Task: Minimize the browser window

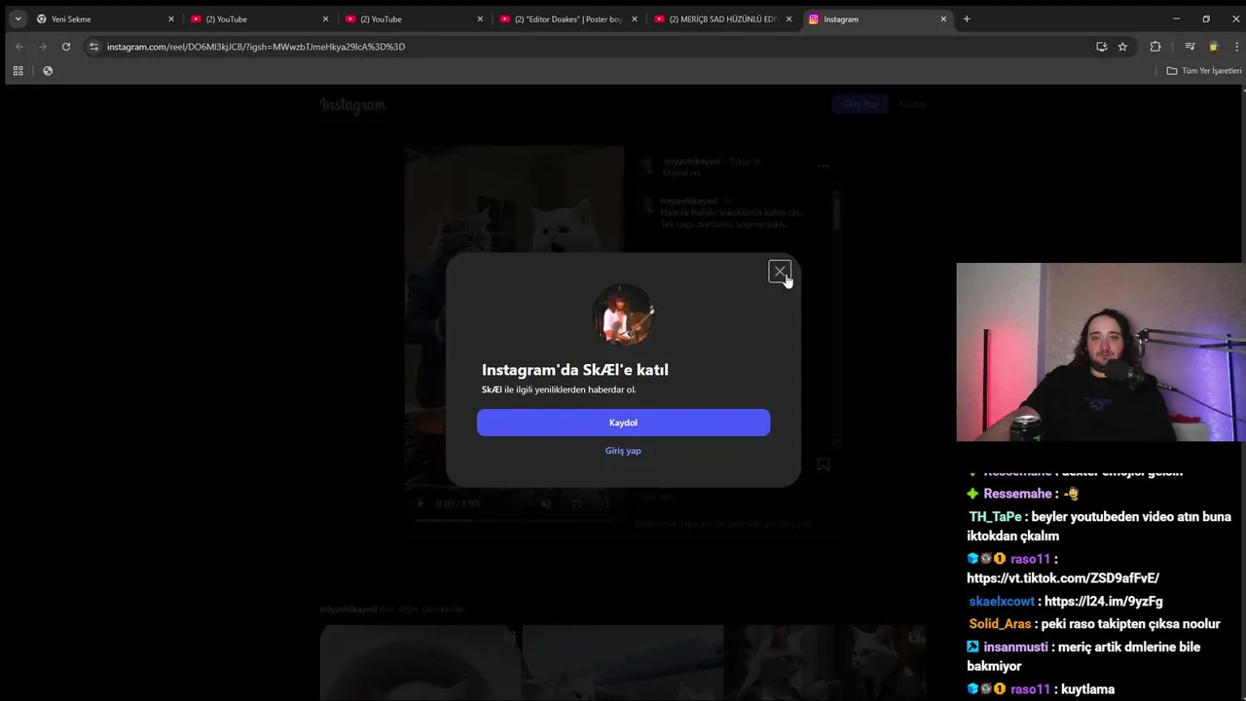Action: 1176,18
